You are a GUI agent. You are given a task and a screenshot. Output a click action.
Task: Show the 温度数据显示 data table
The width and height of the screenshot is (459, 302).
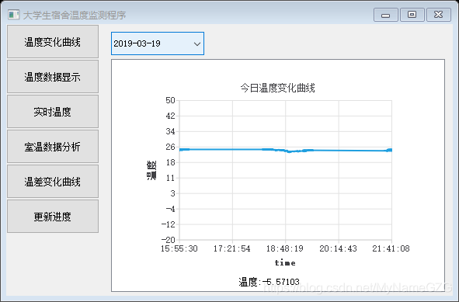(53, 77)
